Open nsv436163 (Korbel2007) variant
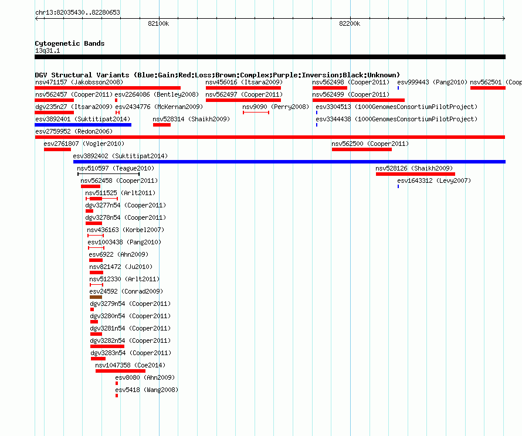Viewport: 522px width, 436px height. point(126,230)
